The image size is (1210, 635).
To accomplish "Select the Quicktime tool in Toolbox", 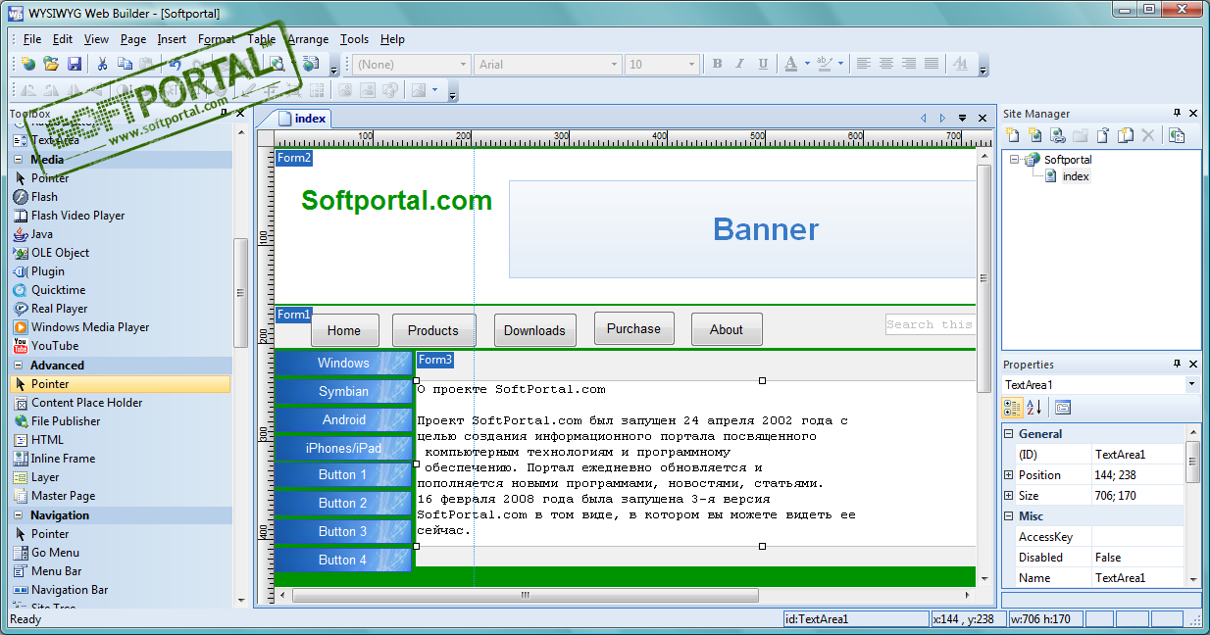I will (x=58, y=290).
